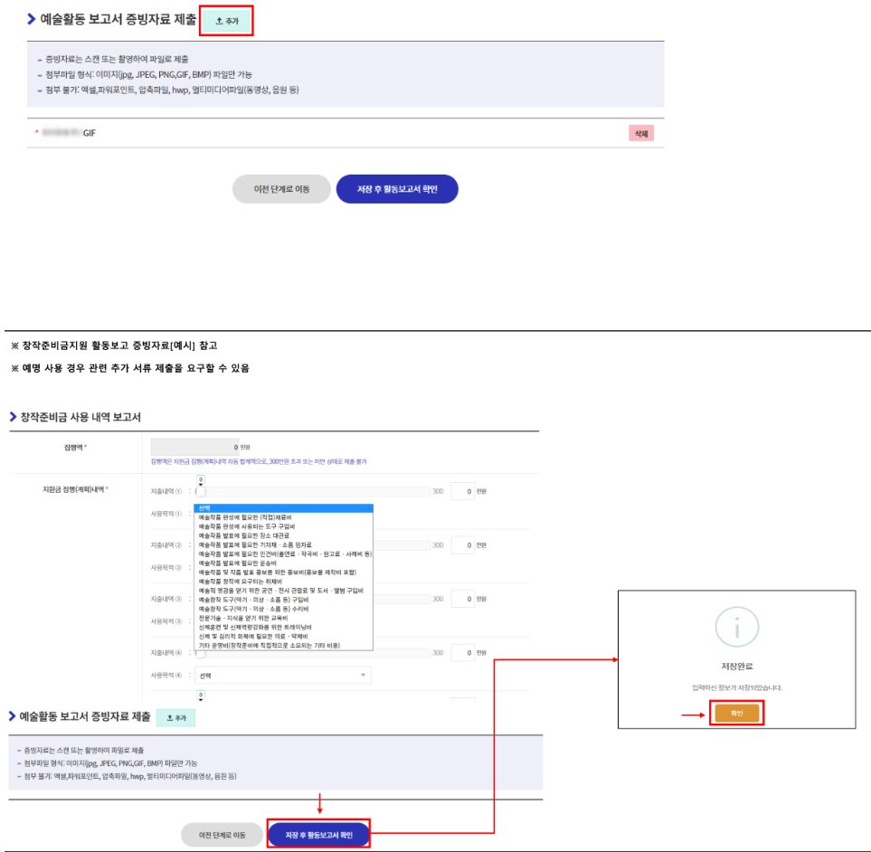Open the 사용목적 ④ selection dropdown
The width and height of the screenshot is (871, 852).
[281, 674]
